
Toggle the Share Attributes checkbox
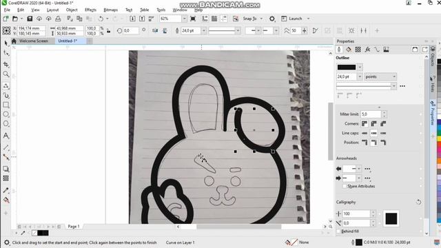[x=345, y=186]
